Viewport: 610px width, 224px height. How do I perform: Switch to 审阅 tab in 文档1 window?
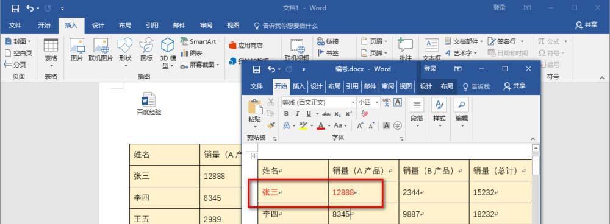206,26
